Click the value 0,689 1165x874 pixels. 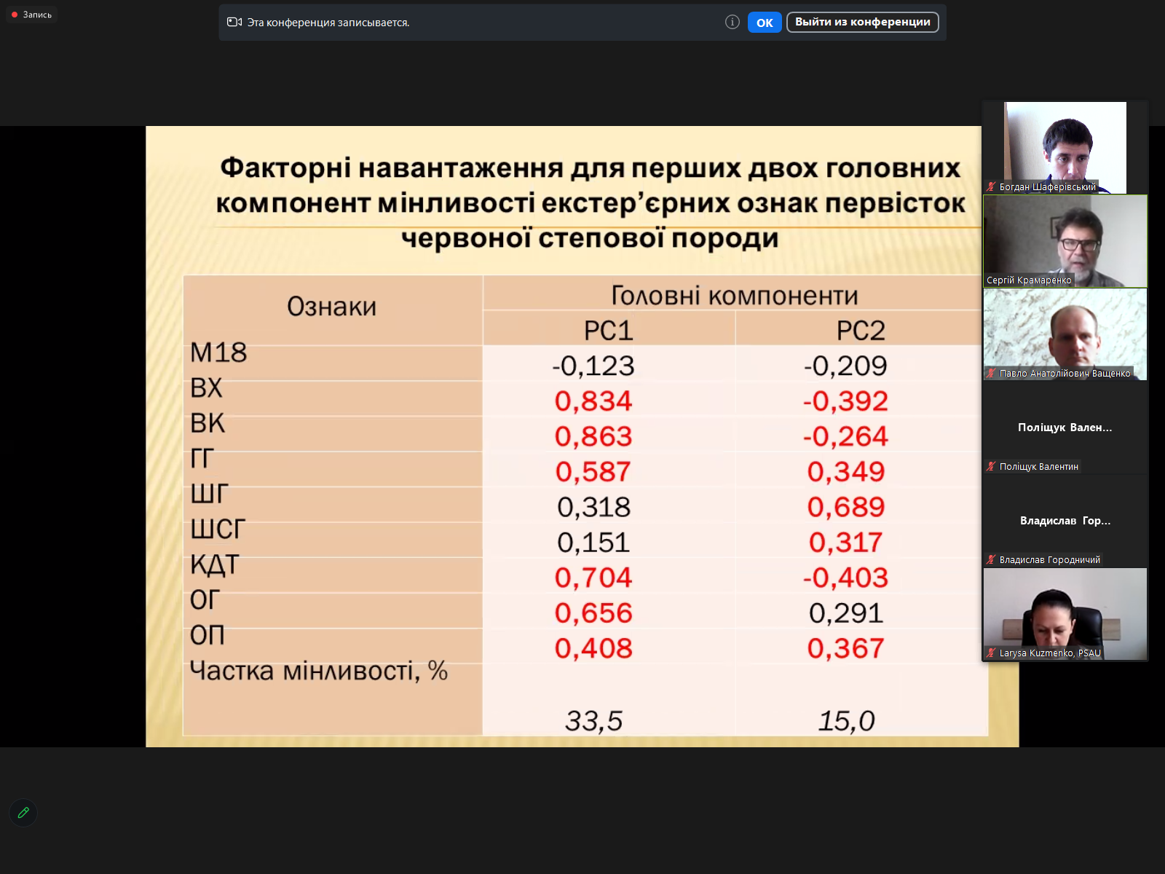[846, 507]
